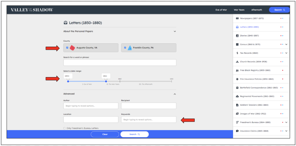Image resolution: width=296 pixels, height=146 pixels.
Task: Click the 1850 start year box
Action: (x=68, y=76)
